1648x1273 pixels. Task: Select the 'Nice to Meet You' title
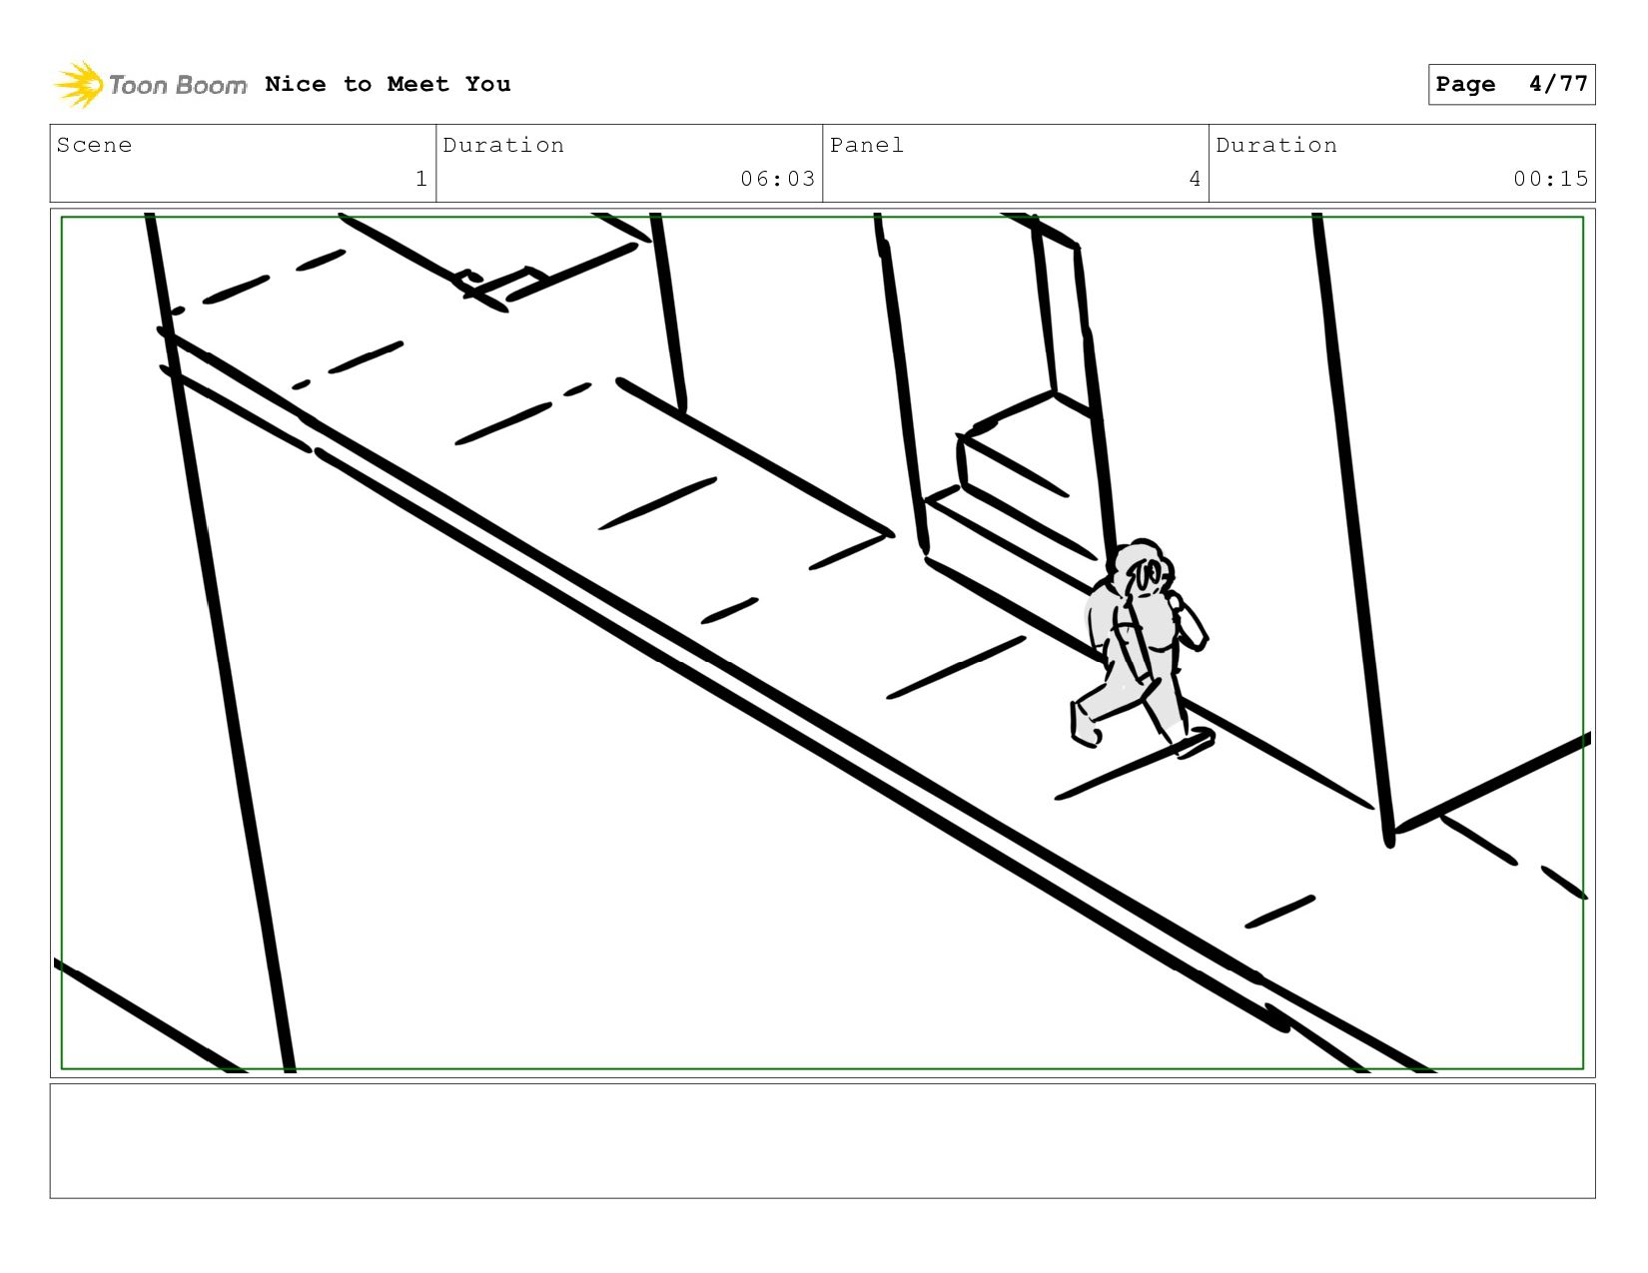coord(388,84)
